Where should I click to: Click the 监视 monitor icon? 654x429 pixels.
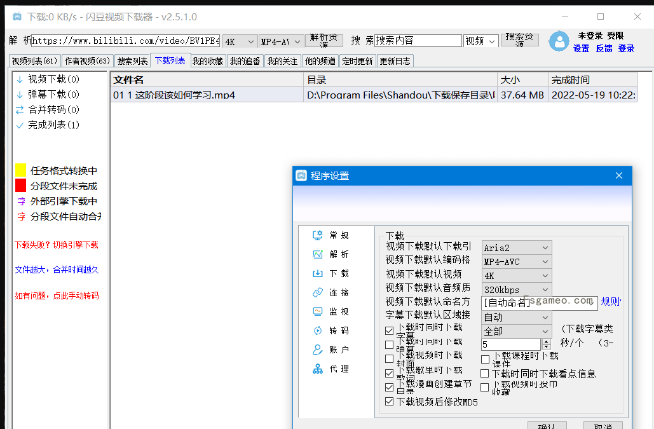coord(318,311)
